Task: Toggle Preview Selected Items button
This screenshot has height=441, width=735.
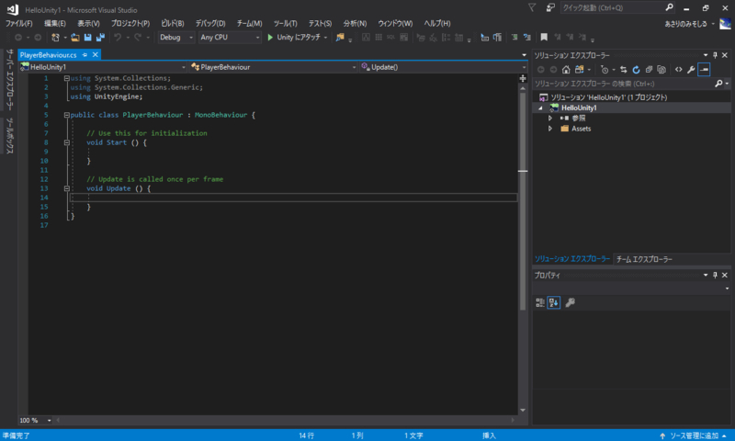Action: click(704, 69)
